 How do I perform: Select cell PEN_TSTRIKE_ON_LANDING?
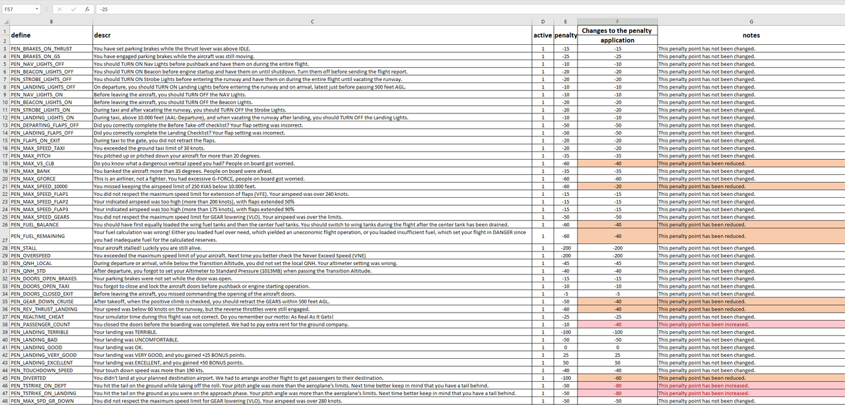point(51,393)
